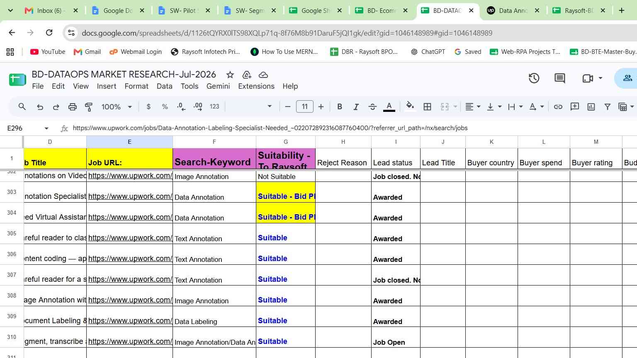The image size is (637, 358).
Task: Click the insert chart icon
Action: tap(591, 107)
